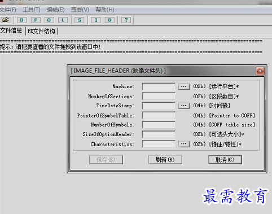Click the 运行平台 description text
The image size is (272, 214).
(x=224, y=86)
